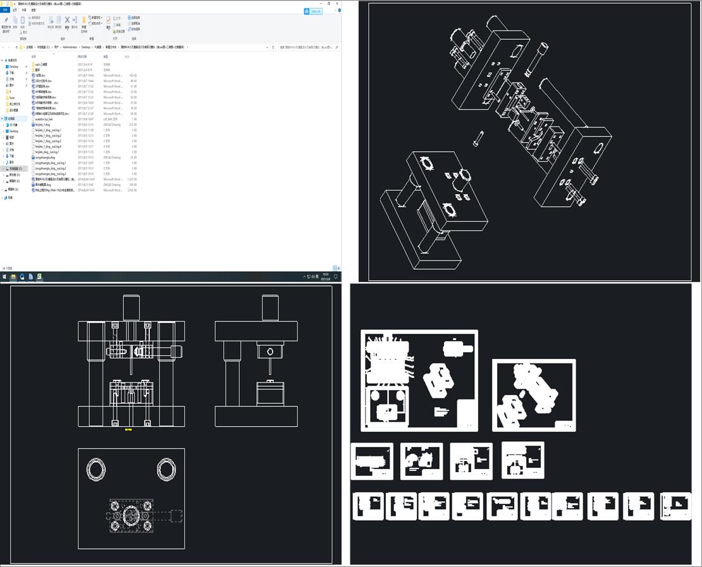Sort by the Name column header

click(34, 56)
